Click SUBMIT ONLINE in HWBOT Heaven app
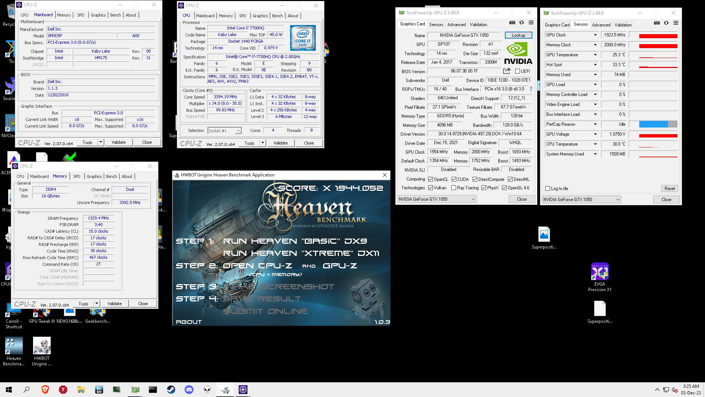The image size is (705, 397). tap(265, 311)
